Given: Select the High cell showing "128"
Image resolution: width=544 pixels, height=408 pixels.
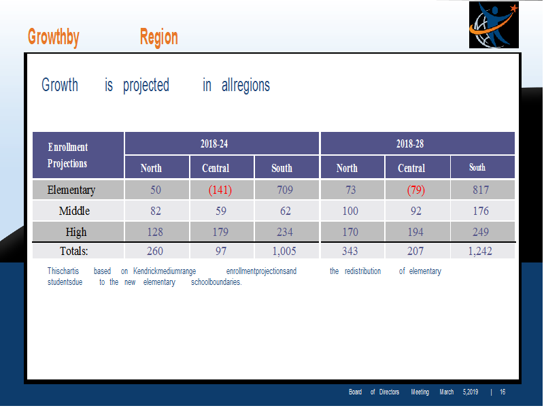Looking at the screenshot, I should (x=157, y=231).
